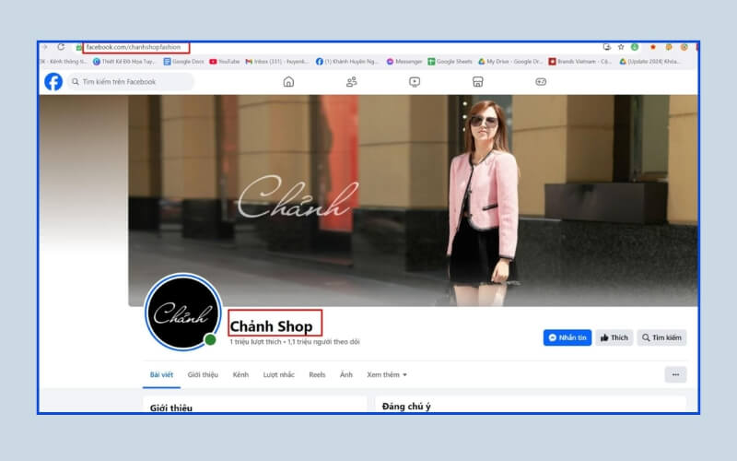Open the 'Thiết Kế Đồ Họa' bookmark
Viewport: 737px width, 461px height.
[x=123, y=62]
